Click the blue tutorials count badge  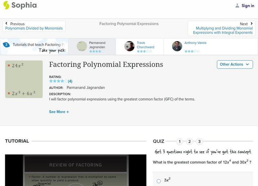6,45
